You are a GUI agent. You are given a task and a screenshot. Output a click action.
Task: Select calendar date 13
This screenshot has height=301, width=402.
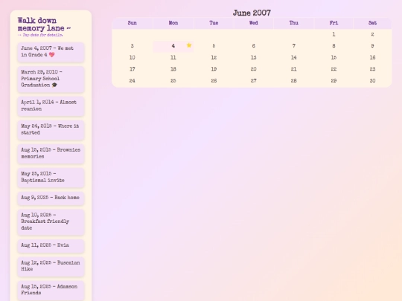254,57
